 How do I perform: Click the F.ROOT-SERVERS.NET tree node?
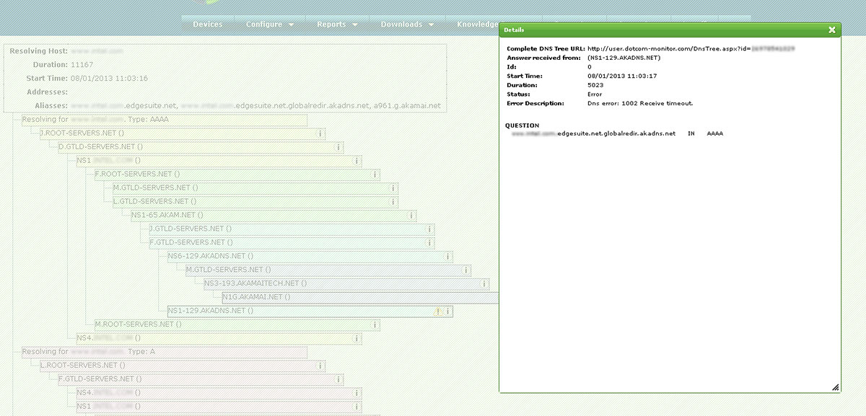[x=237, y=174]
